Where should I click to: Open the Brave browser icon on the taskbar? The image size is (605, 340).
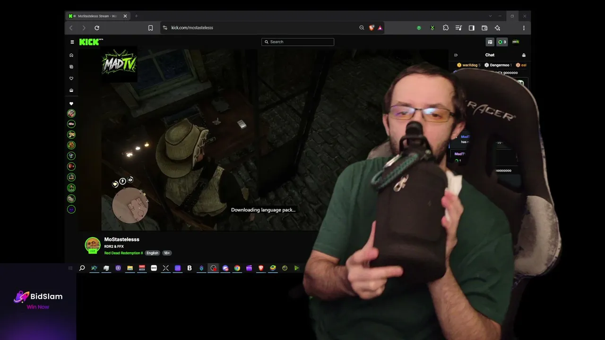(261, 268)
